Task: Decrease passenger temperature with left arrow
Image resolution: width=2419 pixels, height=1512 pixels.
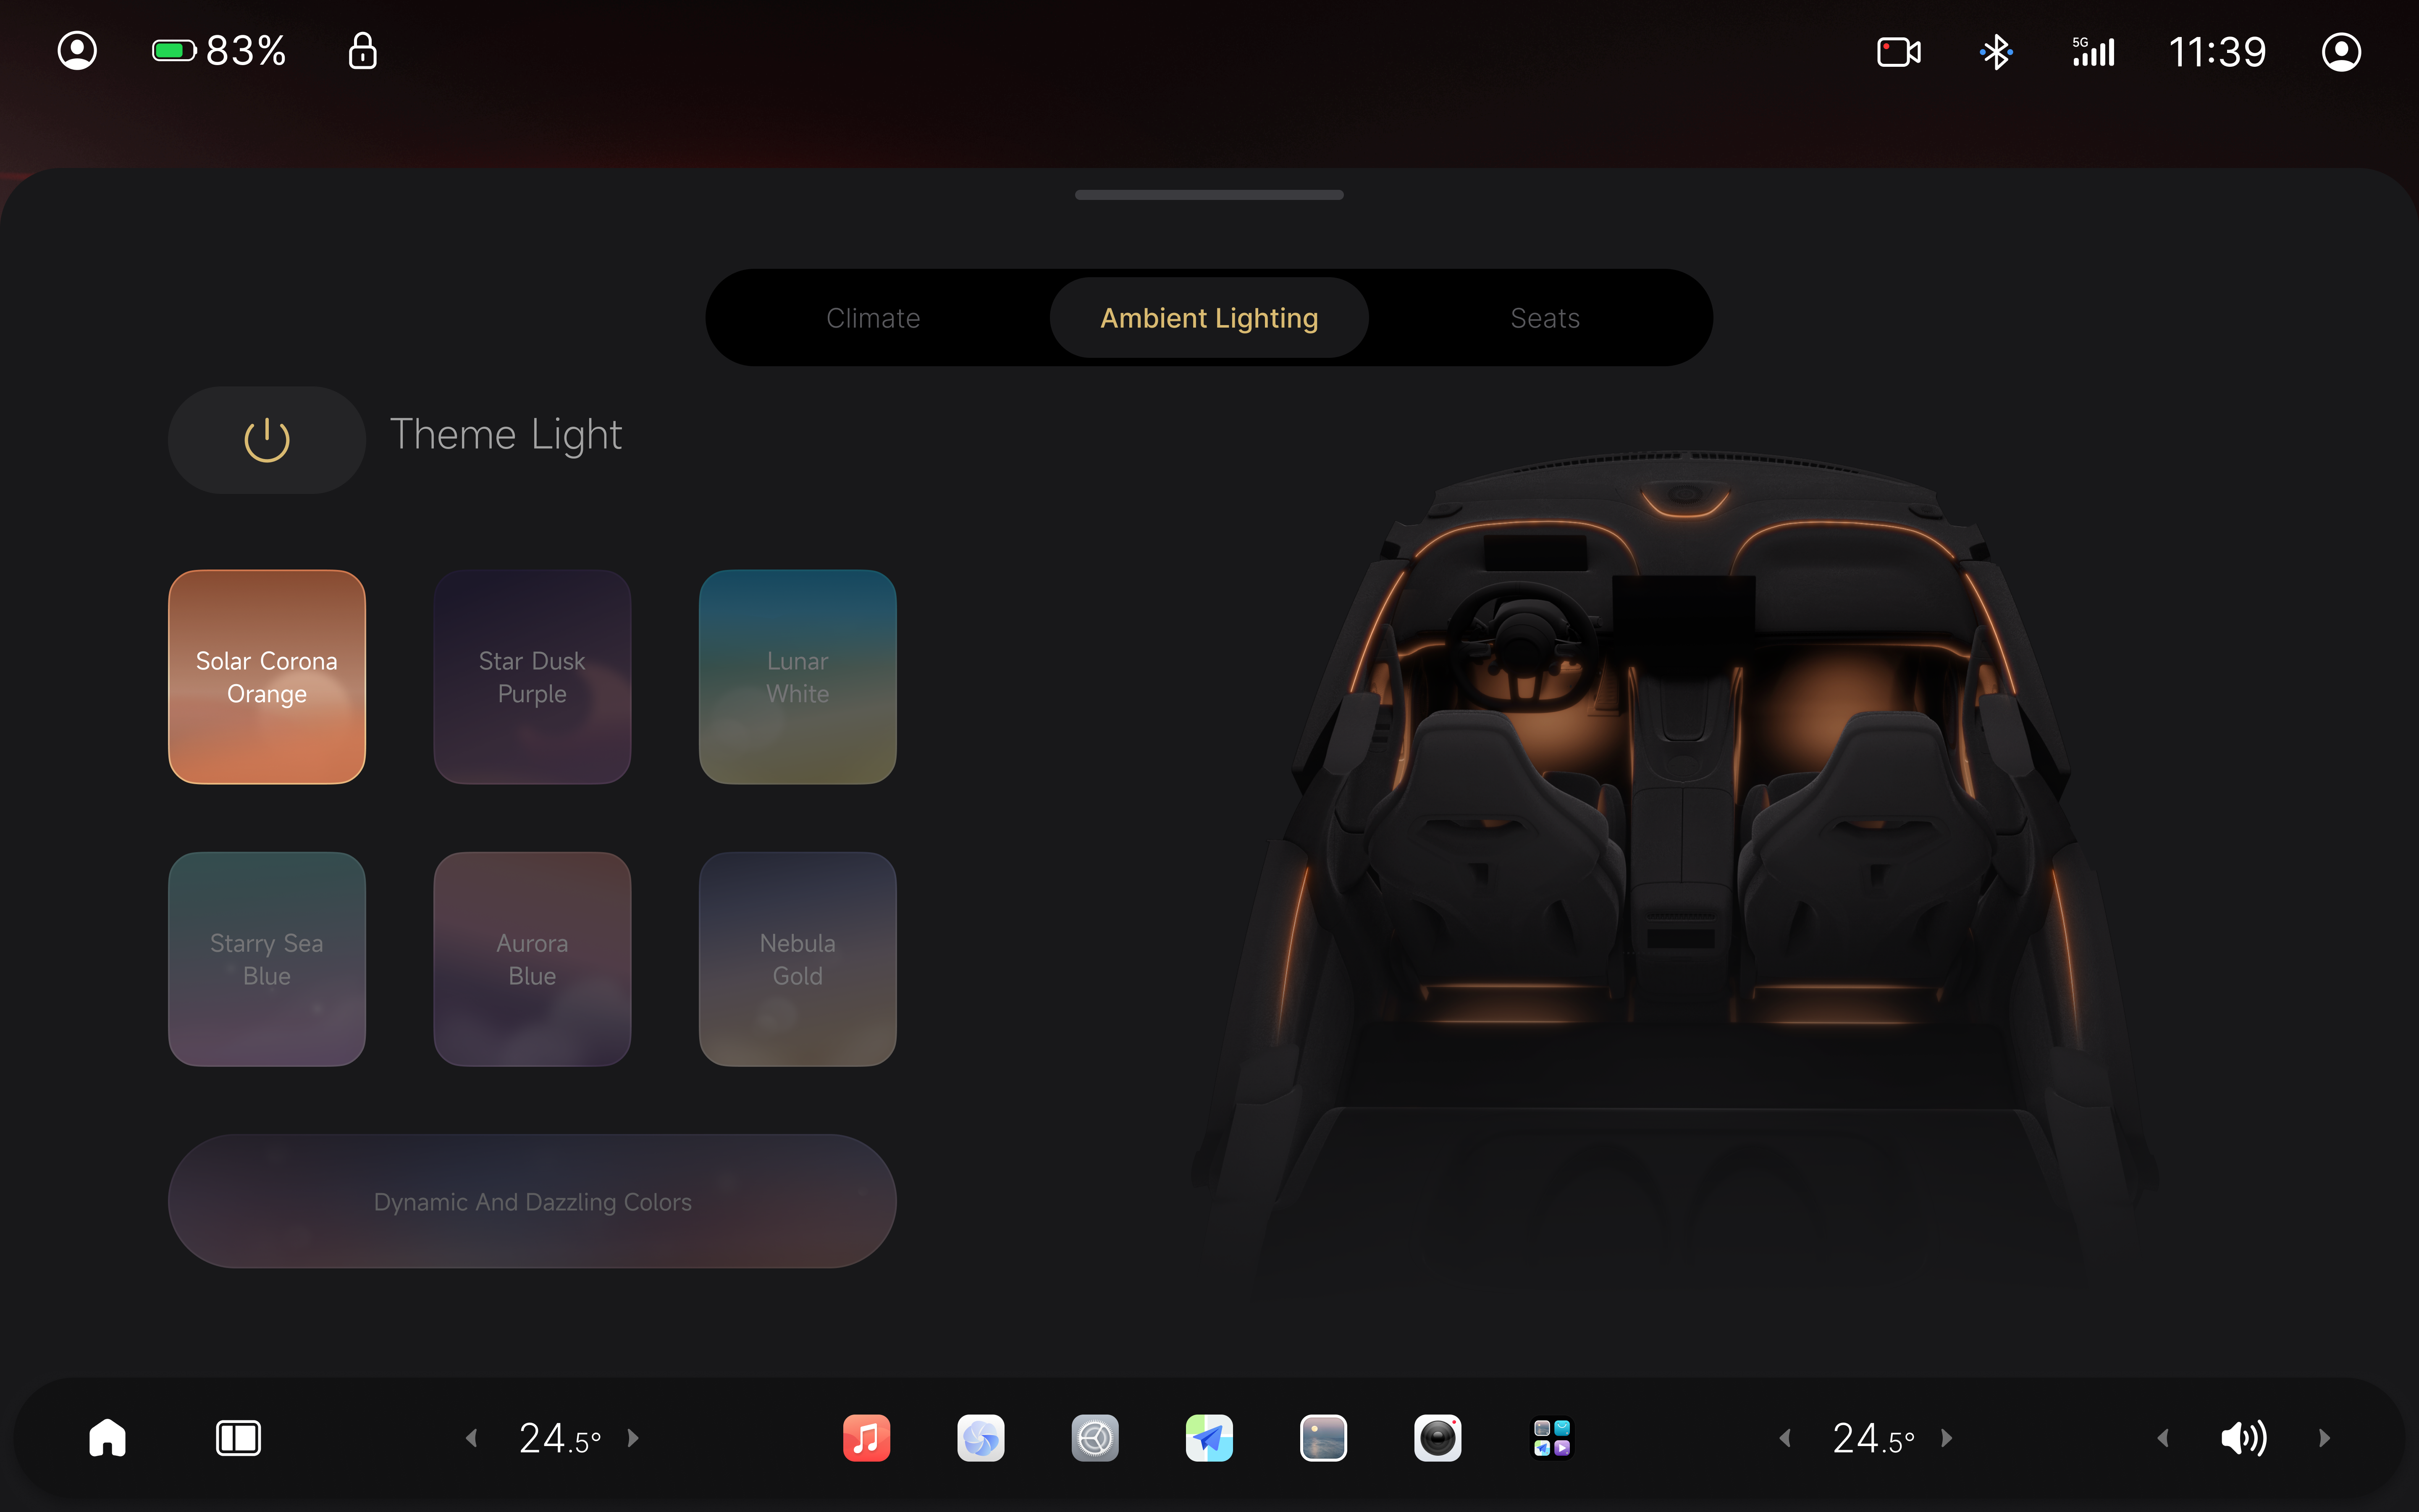Action: click(x=1785, y=1438)
